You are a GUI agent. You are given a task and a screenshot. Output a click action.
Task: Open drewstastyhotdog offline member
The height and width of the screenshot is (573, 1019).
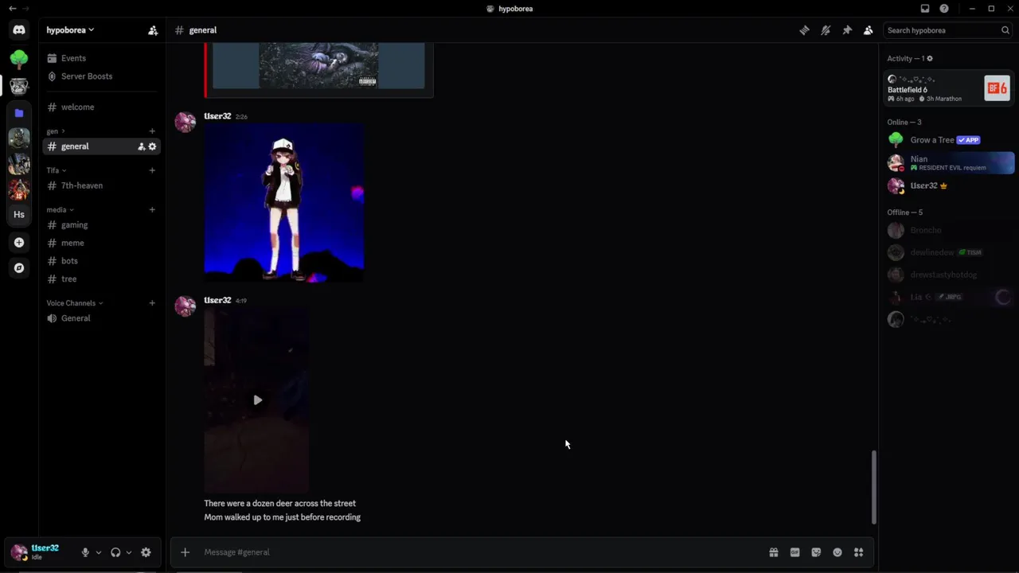tap(949, 275)
